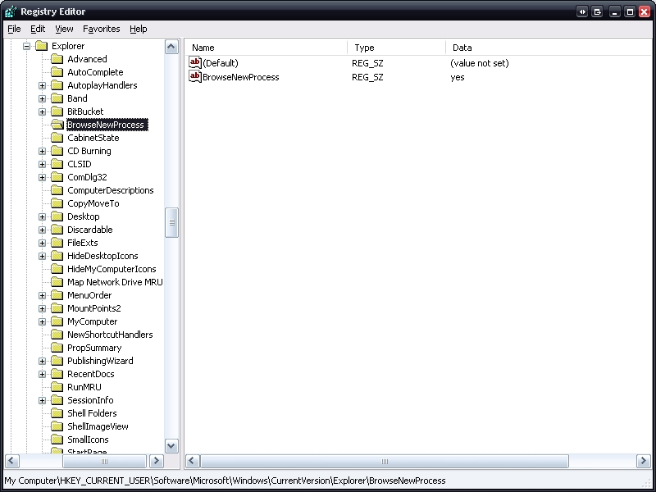Expand the MyComputer key
Image resolution: width=656 pixels, height=492 pixels.
[x=43, y=321]
